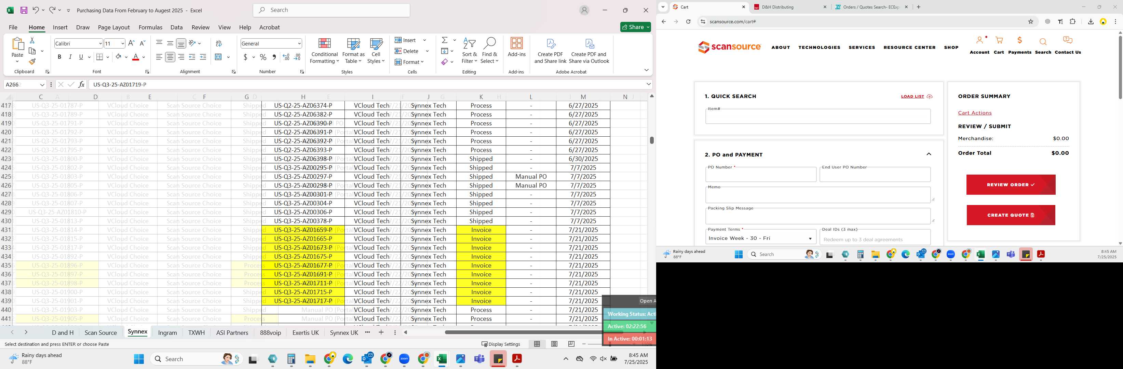The height and width of the screenshot is (369, 1123).
Task: Click the Save icon in Excel title bar
Action: point(24,10)
